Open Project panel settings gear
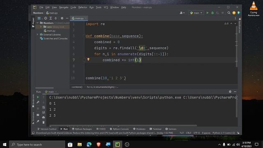Screen dimensions: 263x148 (x=62, y=18)
